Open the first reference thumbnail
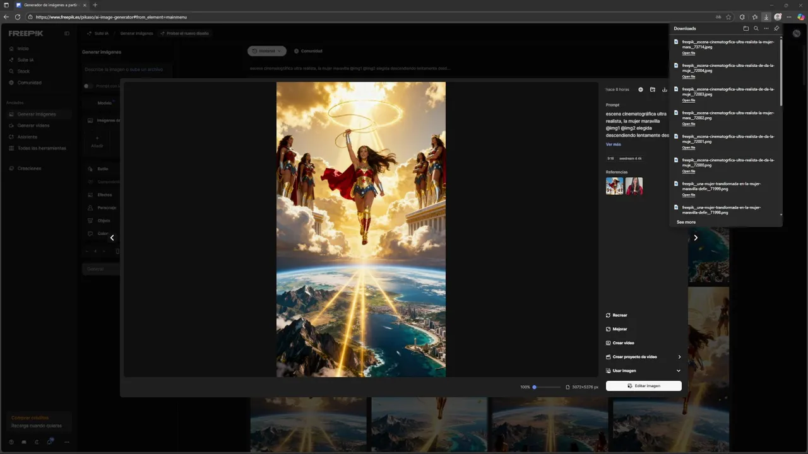This screenshot has height=454, width=808. tap(614, 186)
